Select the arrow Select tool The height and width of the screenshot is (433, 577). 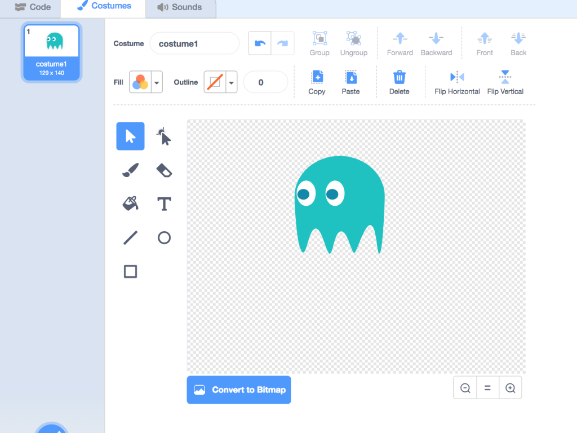130,136
